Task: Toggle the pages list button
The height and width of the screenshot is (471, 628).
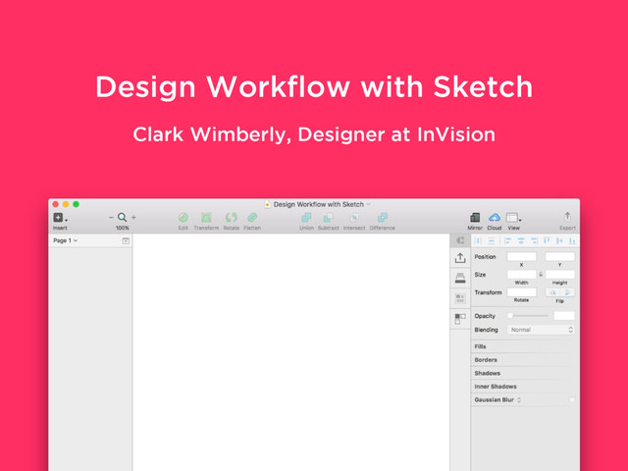Action: coord(126,240)
